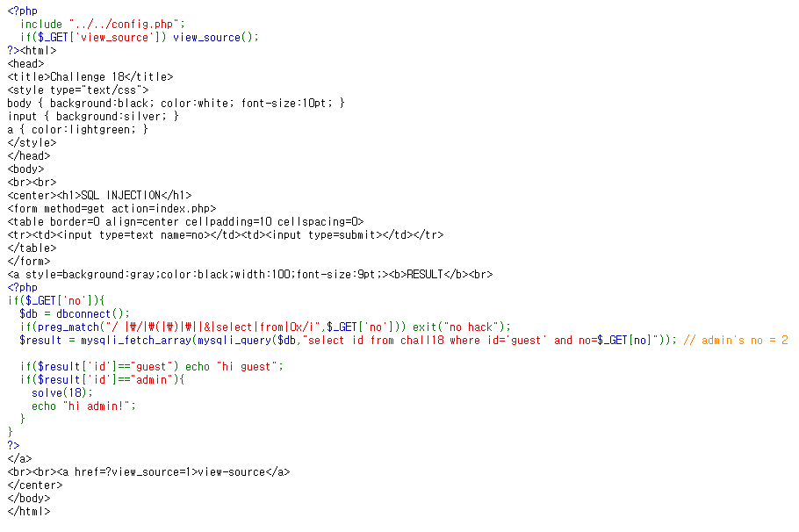Viewport: 799px width, 532px height.
Task: Click the body background:black style rule
Action: coord(176,104)
